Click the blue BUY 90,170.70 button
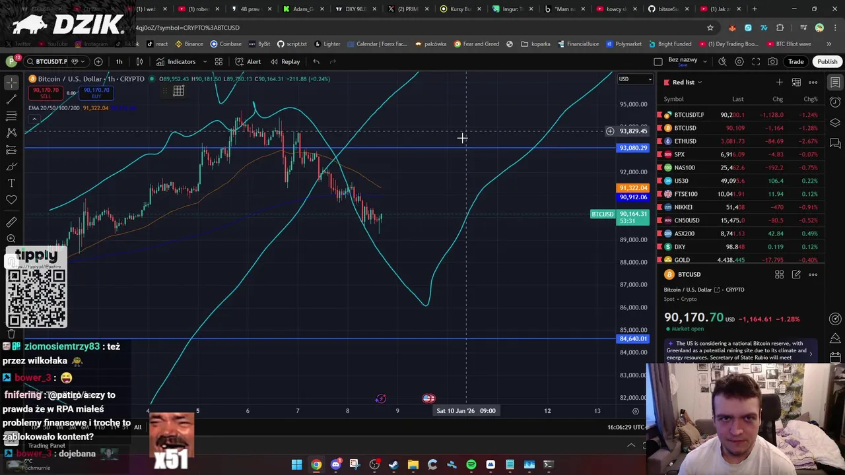The image size is (845, 475). [x=96, y=93]
